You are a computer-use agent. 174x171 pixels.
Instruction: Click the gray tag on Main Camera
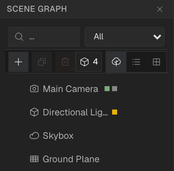pos(115,89)
